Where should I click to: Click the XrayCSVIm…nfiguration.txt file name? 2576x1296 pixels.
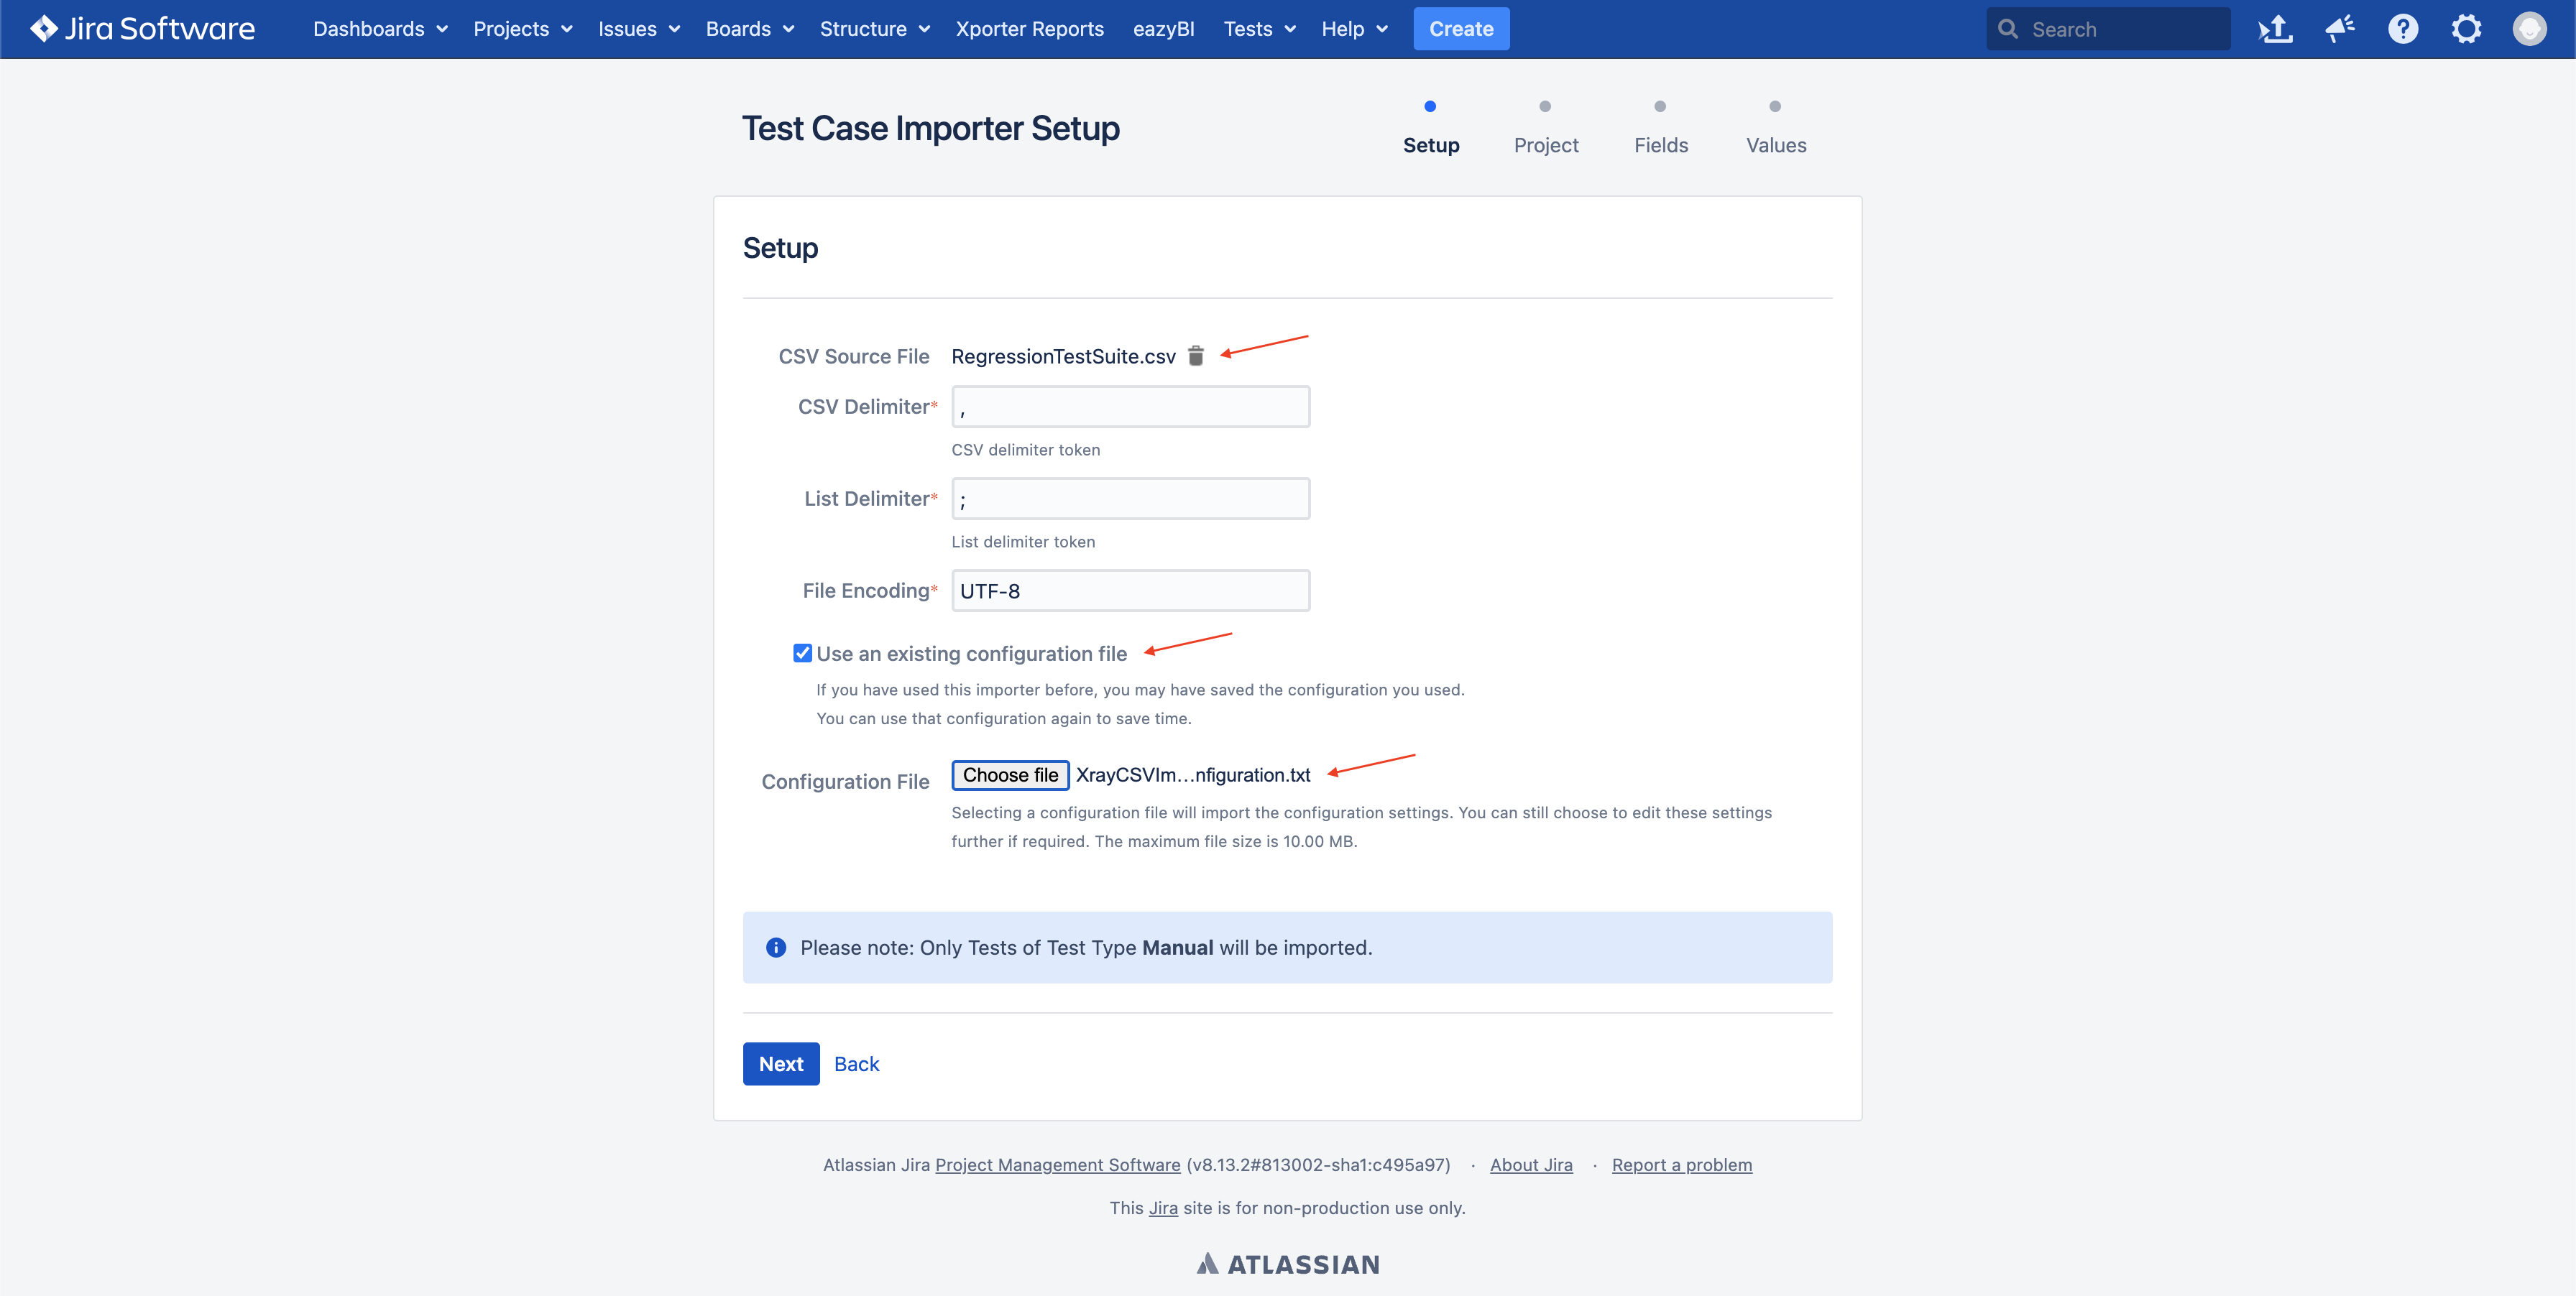pos(1192,774)
